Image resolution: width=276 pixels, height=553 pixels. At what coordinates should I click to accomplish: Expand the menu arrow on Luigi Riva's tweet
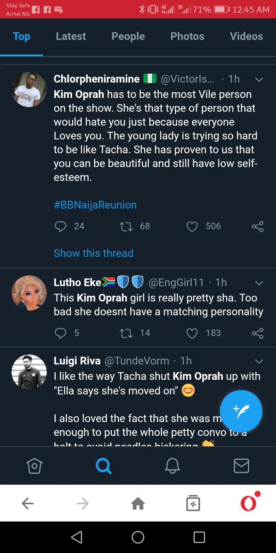coord(259,362)
